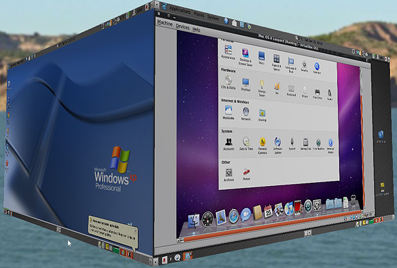Open the Devices menu in VirtualBox

pyautogui.click(x=182, y=26)
